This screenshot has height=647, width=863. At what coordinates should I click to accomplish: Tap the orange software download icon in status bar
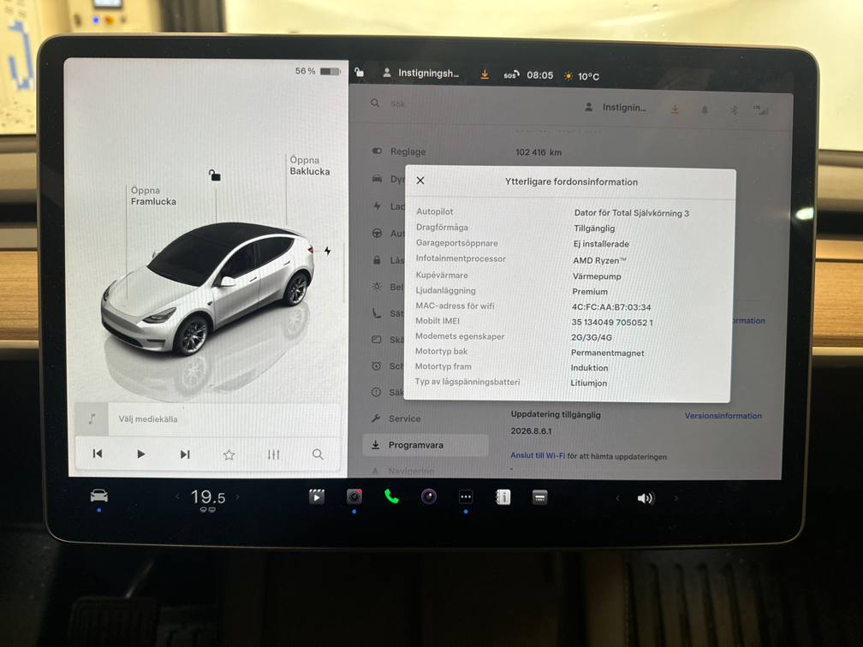(485, 74)
